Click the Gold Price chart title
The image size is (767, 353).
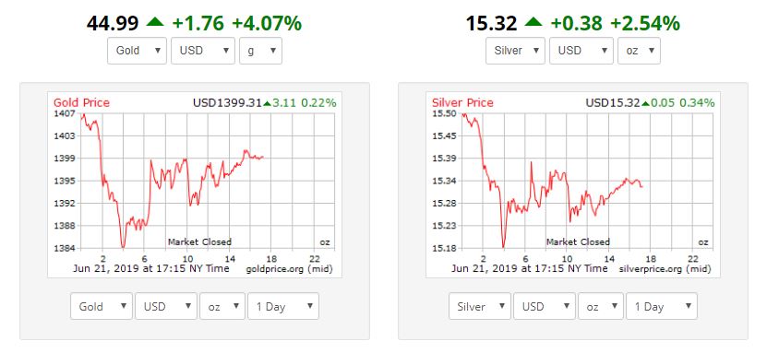(x=82, y=103)
